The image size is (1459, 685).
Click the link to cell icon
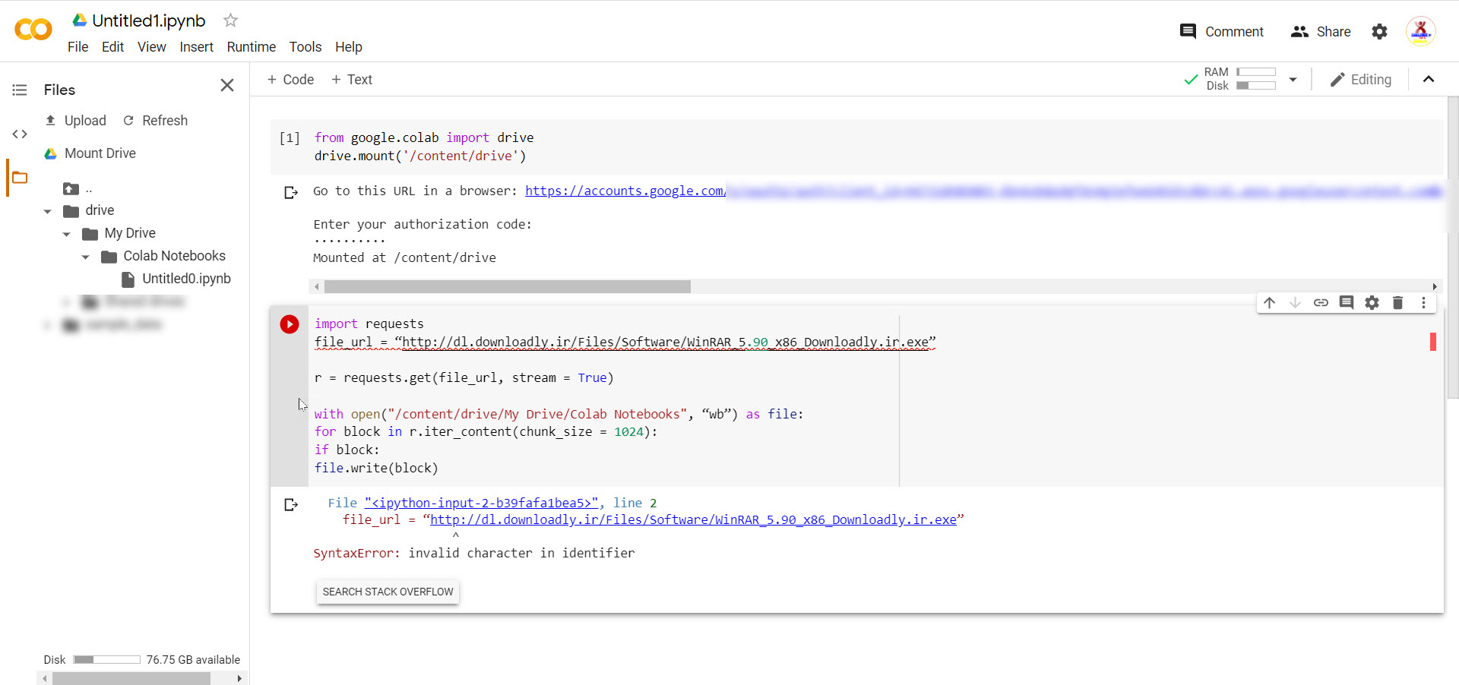pos(1321,303)
